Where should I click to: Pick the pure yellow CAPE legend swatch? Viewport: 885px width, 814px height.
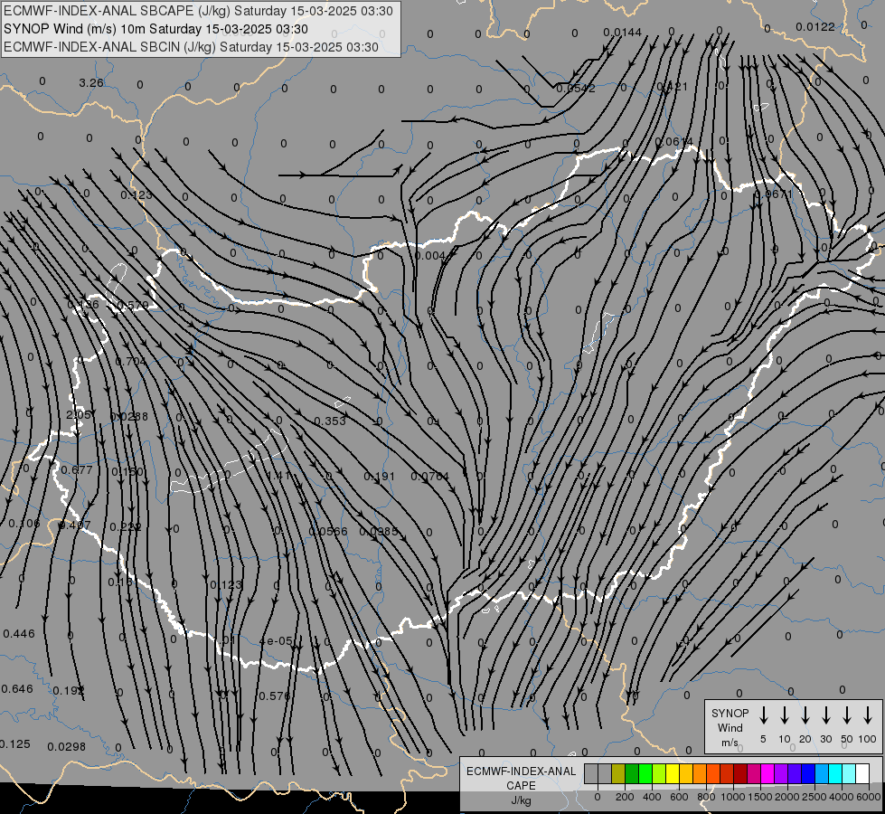click(673, 773)
